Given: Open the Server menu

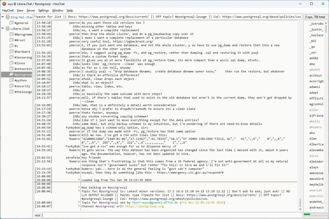Looking at the screenshot, I should (31, 10).
